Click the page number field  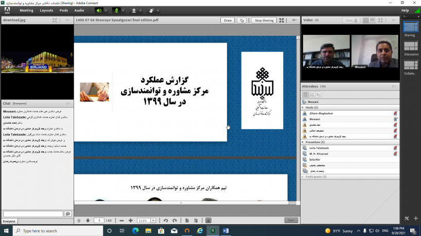99,221
